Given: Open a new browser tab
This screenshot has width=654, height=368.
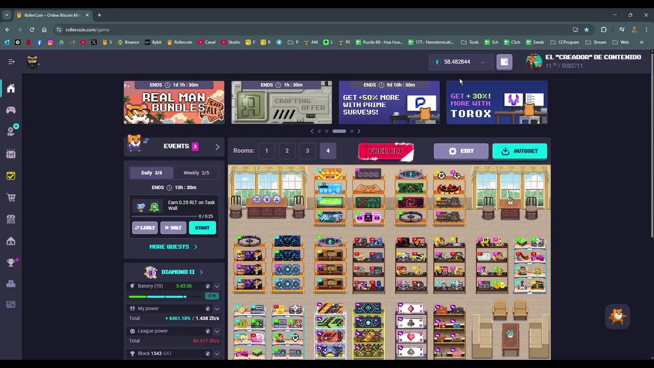Looking at the screenshot, I should click(99, 15).
